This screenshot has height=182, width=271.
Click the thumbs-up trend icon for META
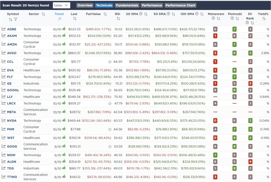[x=64, y=112]
